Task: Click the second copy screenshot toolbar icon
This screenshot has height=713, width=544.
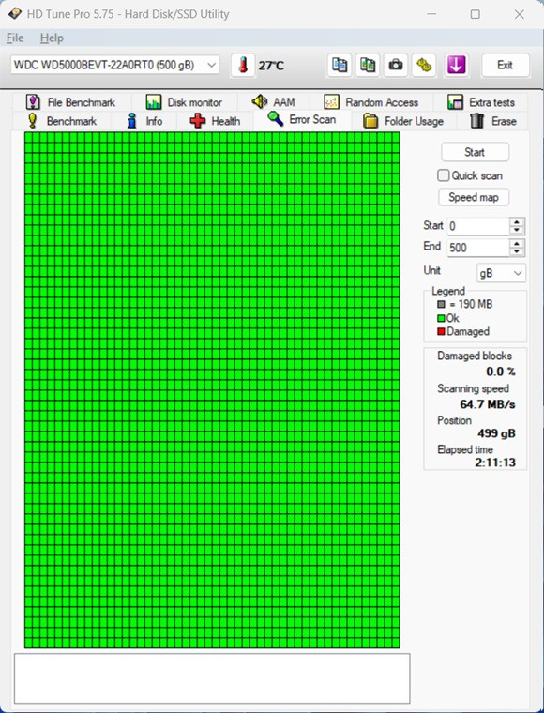Action: (368, 65)
